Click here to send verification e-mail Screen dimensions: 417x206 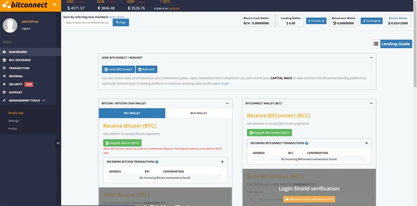[x=309, y=199]
